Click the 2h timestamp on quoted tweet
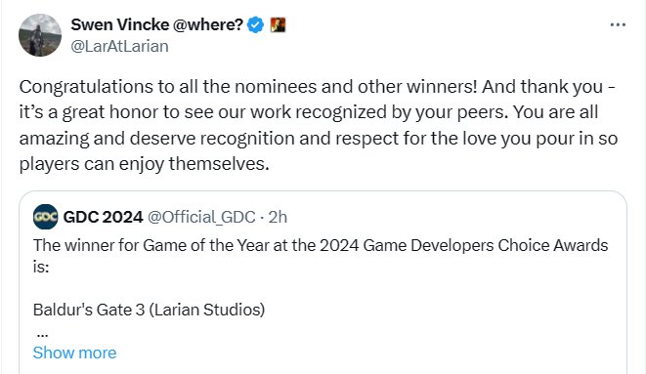646x374 pixels. 278,217
